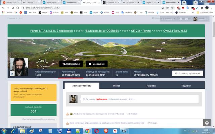Show hidden bookmarks with the » chevron
The height and width of the screenshot is (134, 215).
[x=193, y=12]
